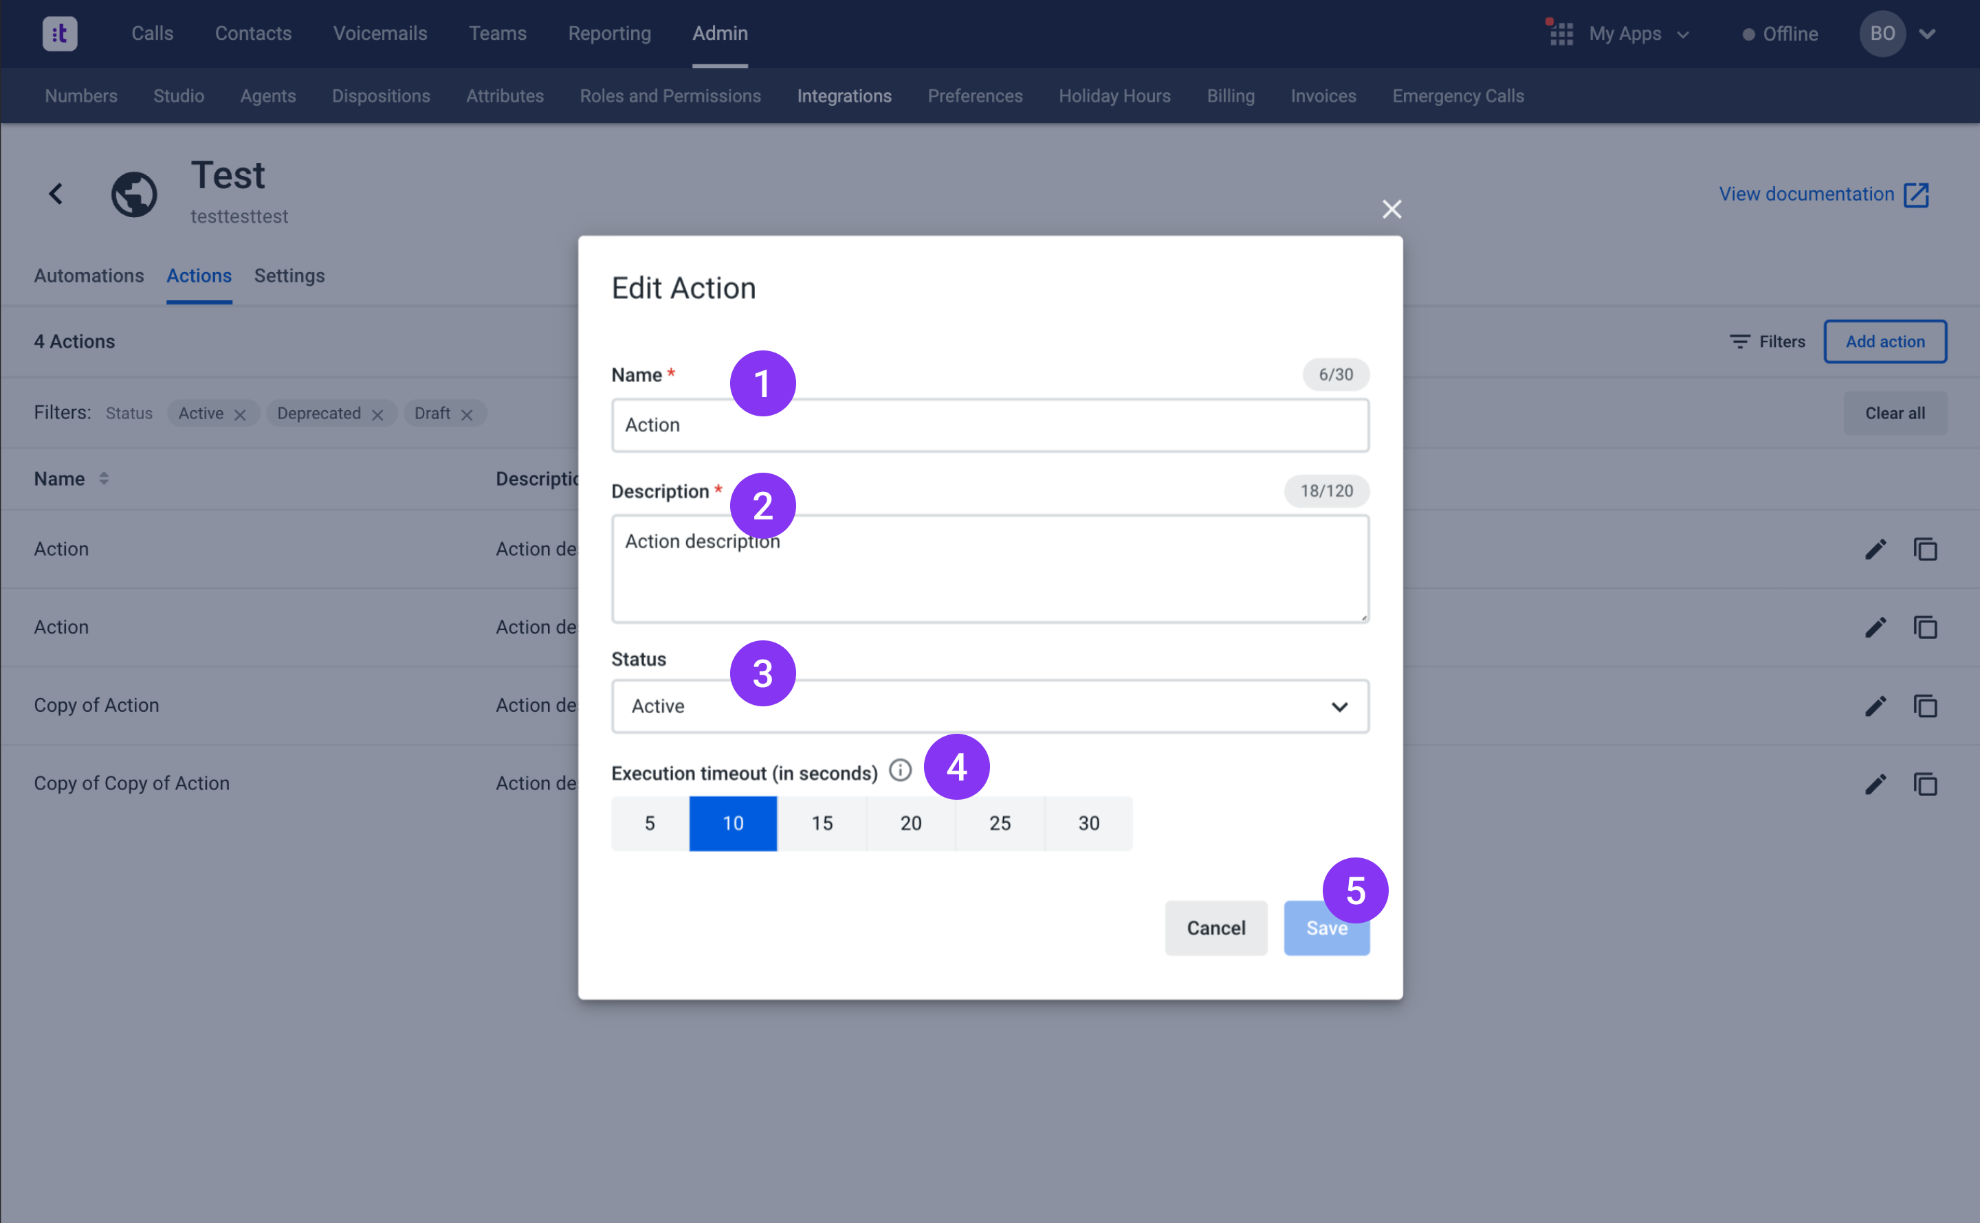
Task: Remove the Deprecated filter chip
Action: point(377,415)
